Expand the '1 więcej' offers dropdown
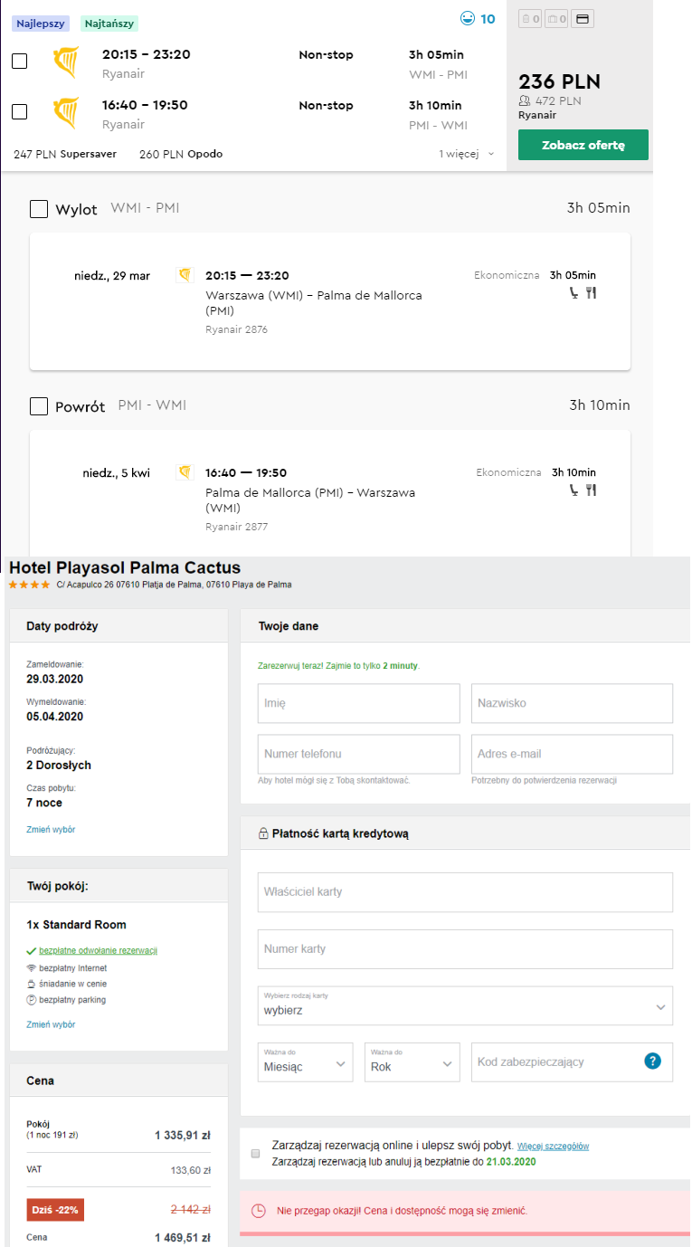692x1247 pixels. [467, 154]
